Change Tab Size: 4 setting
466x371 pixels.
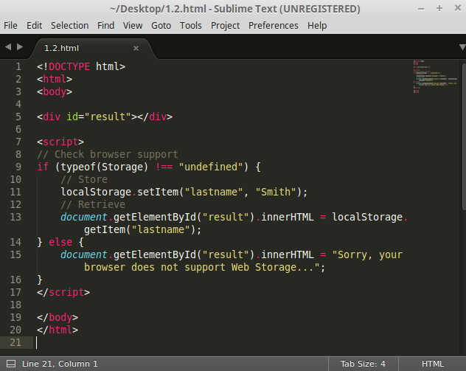click(x=363, y=364)
